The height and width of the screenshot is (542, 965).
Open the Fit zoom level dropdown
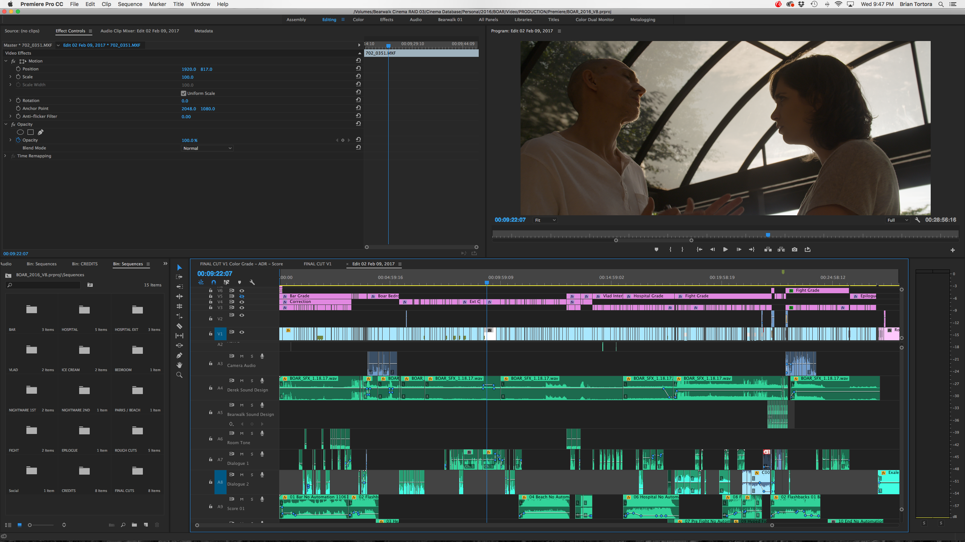pos(545,220)
